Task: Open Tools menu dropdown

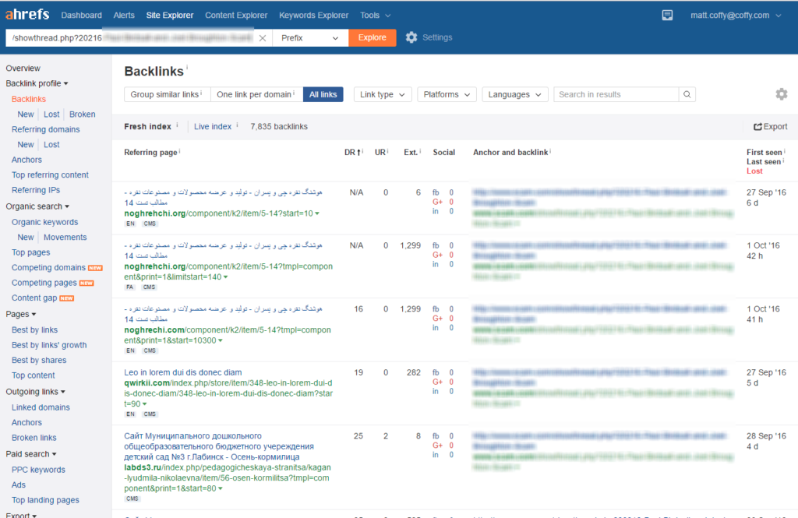Action: coord(376,16)
